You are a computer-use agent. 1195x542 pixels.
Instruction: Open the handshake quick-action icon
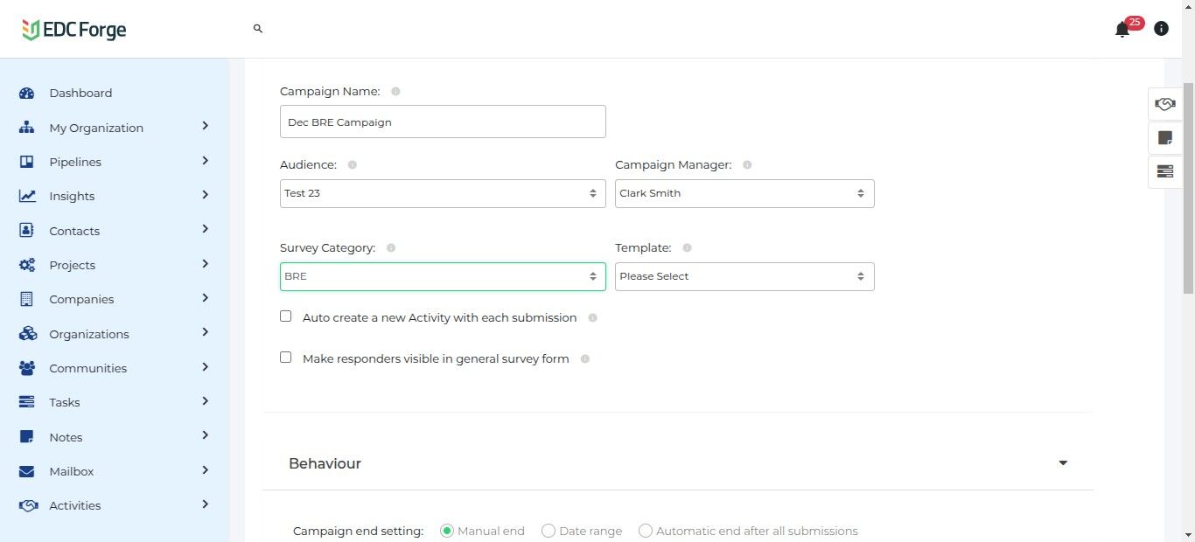point(1164,104)
